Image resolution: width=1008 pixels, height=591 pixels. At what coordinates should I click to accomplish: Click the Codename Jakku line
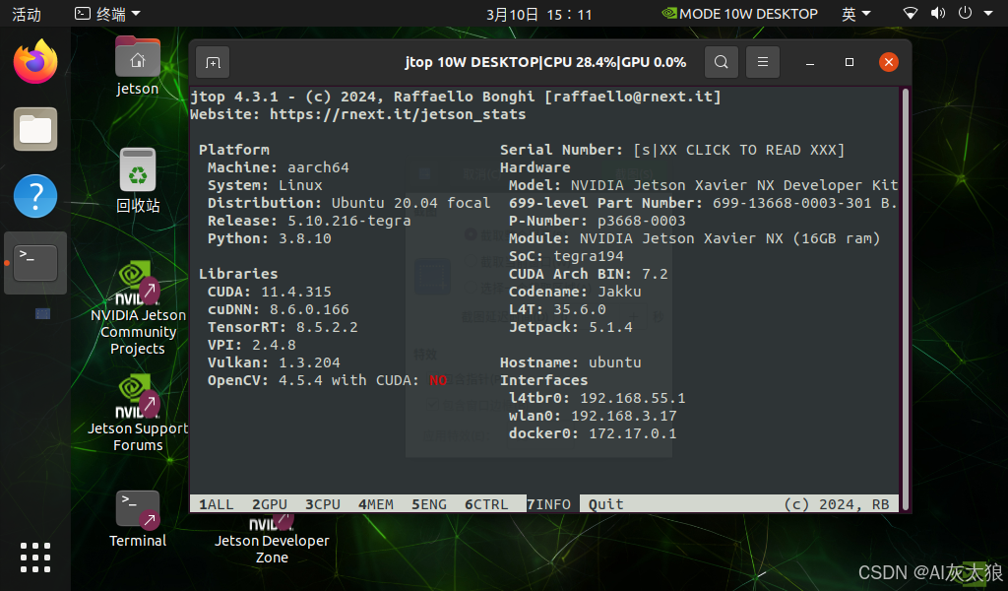click(x=575, y=292)
